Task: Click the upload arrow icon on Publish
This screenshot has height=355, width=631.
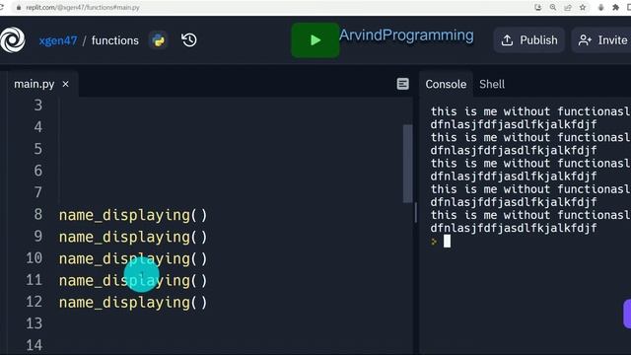Action: coord(507,40)
